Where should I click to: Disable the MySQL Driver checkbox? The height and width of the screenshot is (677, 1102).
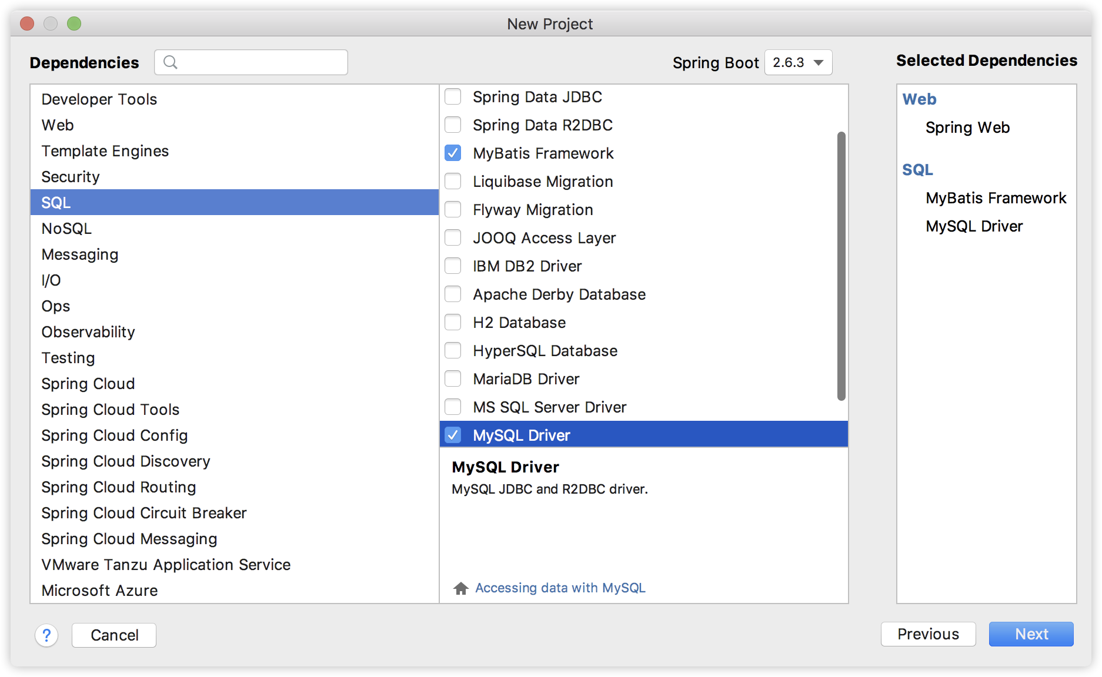(x=453, y=435)
